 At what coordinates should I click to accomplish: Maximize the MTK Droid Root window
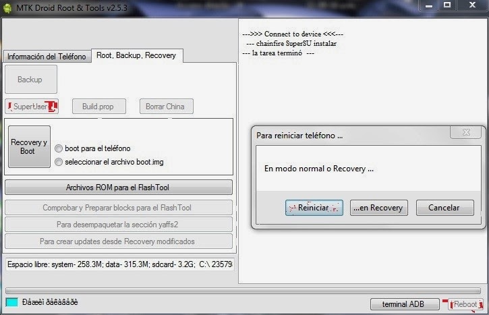pyautogui.click(x=447, y=5)
